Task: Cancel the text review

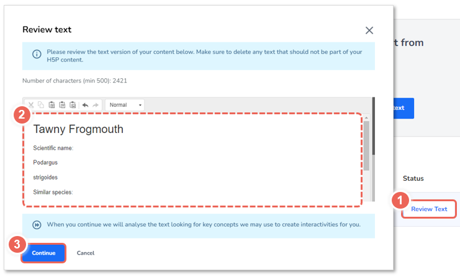Action: (x=86, y=253)
